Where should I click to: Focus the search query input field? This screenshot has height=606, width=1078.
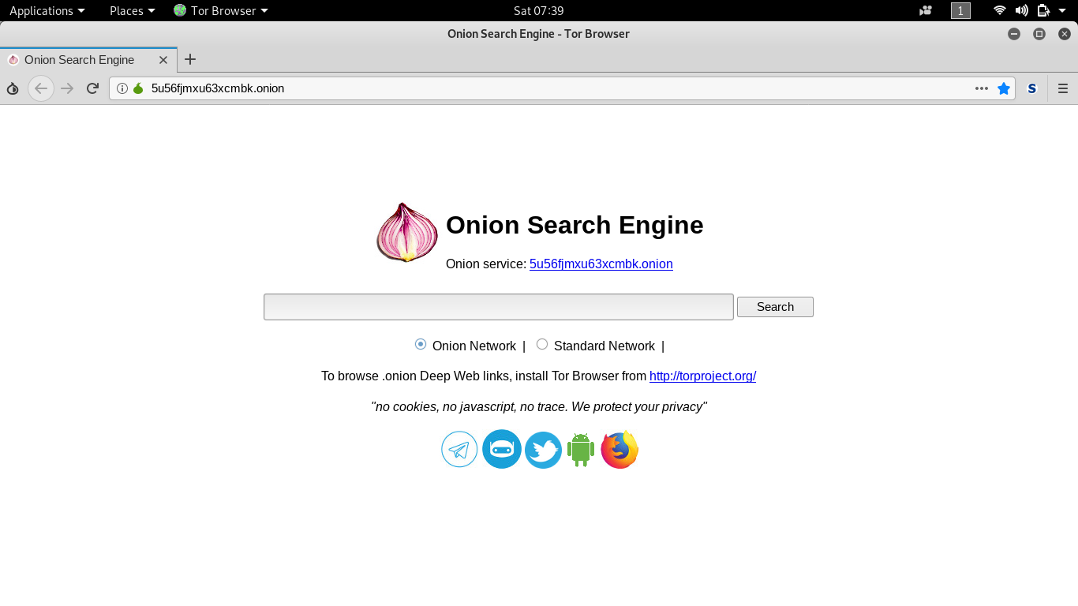coord(499,307)
